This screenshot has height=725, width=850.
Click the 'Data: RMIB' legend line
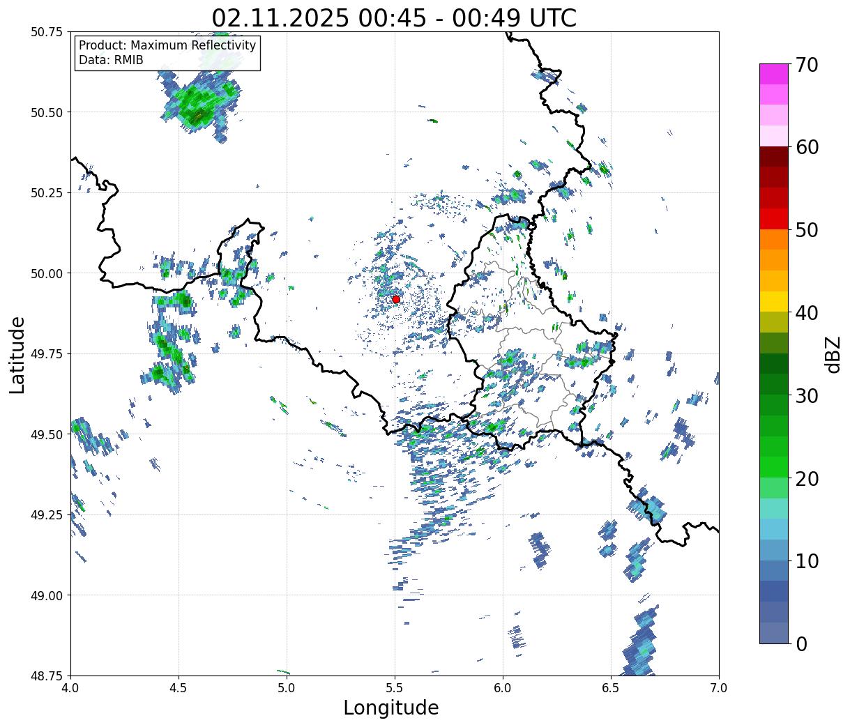(111, 60)
